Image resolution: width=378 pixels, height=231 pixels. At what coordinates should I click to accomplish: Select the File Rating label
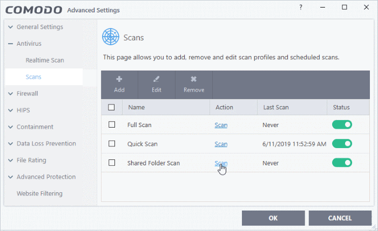click(x=31, y=160)
